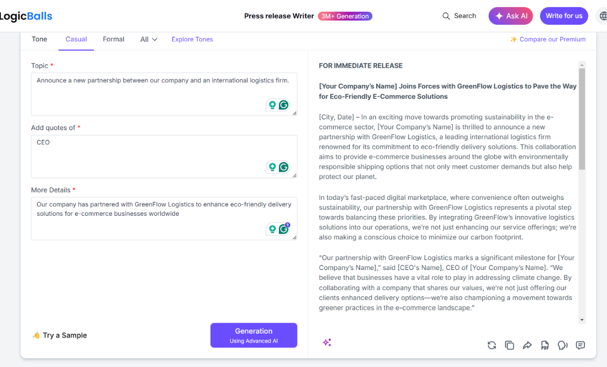Switch to the Formal tone tab

pyautogui.click(x=114, y=39)
